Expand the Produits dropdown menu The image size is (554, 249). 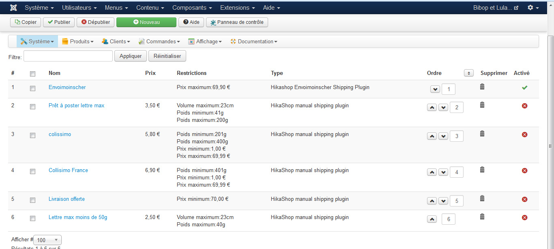(78, 41)
